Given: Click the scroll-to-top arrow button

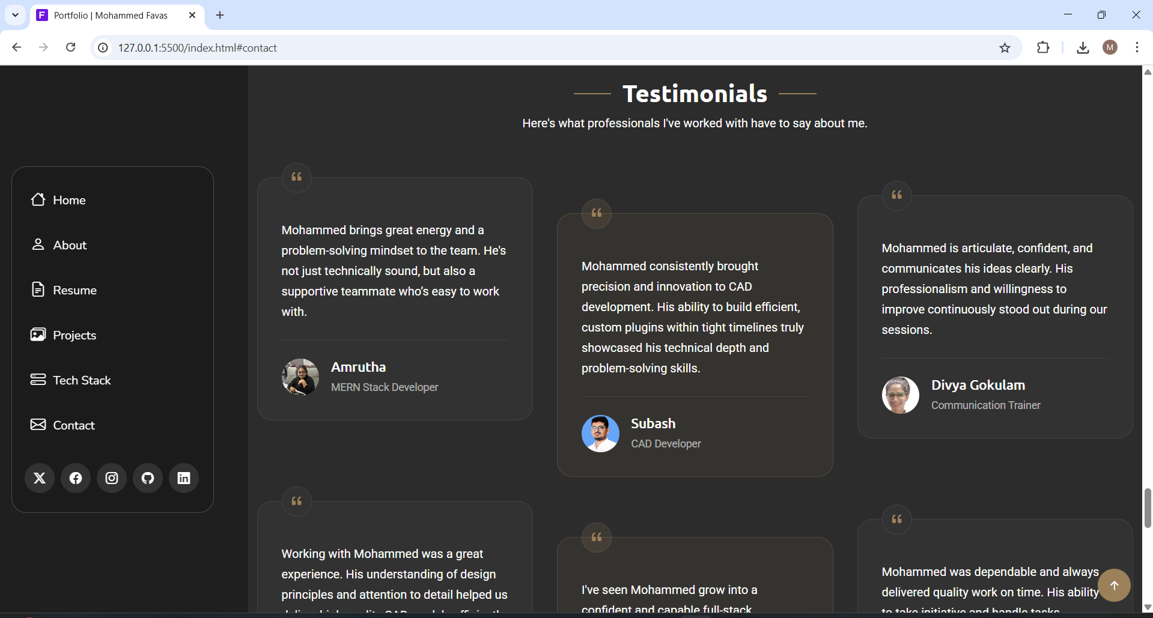Looking at the screenshot, I should pos(1114,585).
